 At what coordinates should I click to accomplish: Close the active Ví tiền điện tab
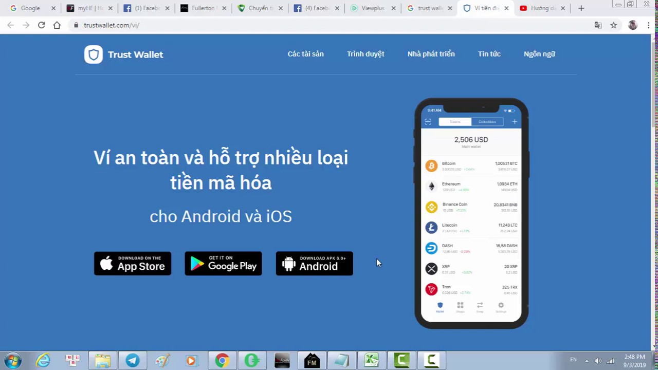point(506,8)
